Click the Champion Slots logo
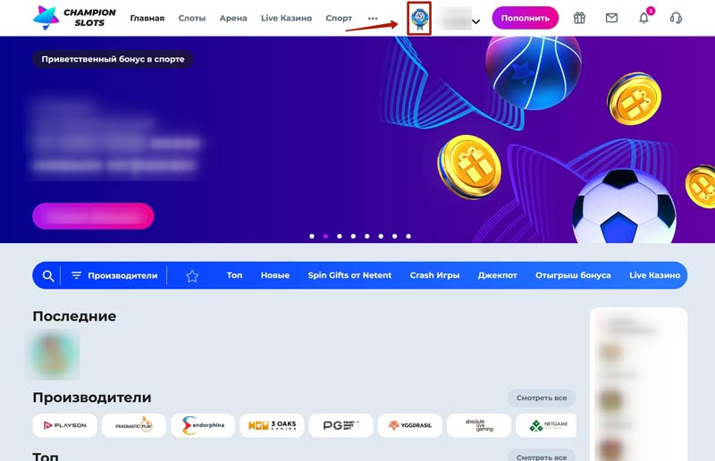The height and width of the screenshot is (461, 715). (x=74, y=18)
